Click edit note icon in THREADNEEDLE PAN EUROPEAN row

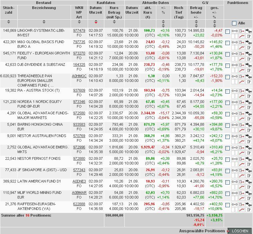(249, 81)
